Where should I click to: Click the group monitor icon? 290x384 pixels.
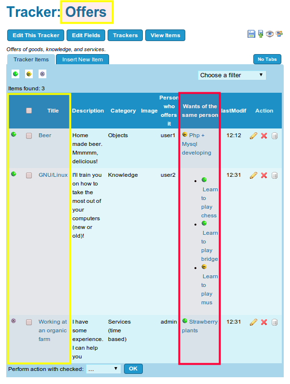tap(279, 34)
